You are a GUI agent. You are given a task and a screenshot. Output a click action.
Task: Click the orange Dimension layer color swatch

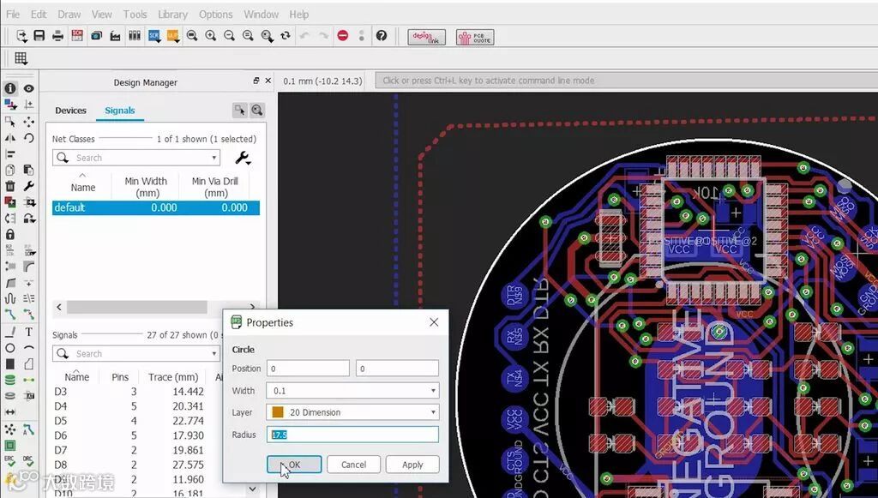(277, 412)
